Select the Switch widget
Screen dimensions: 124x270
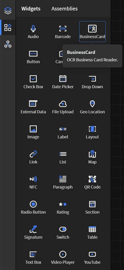[x=63, y=233]
